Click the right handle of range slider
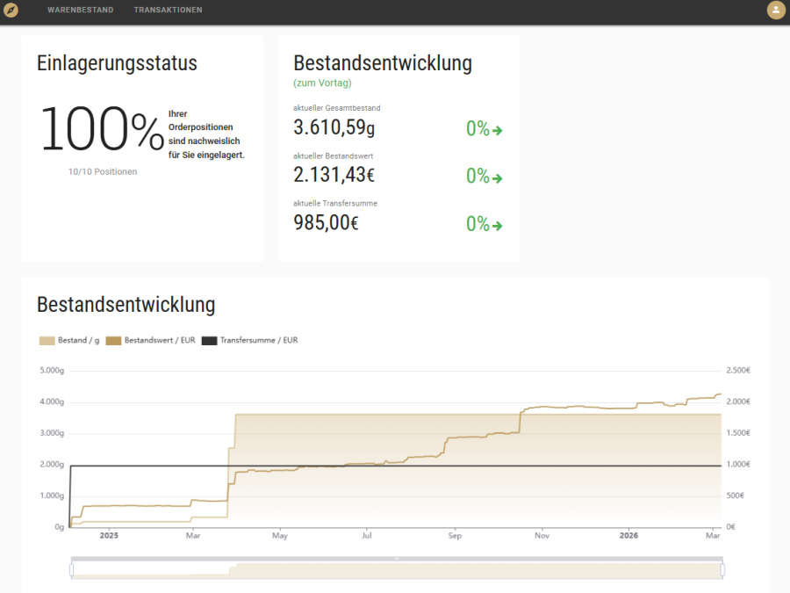 tap(722, 570)
